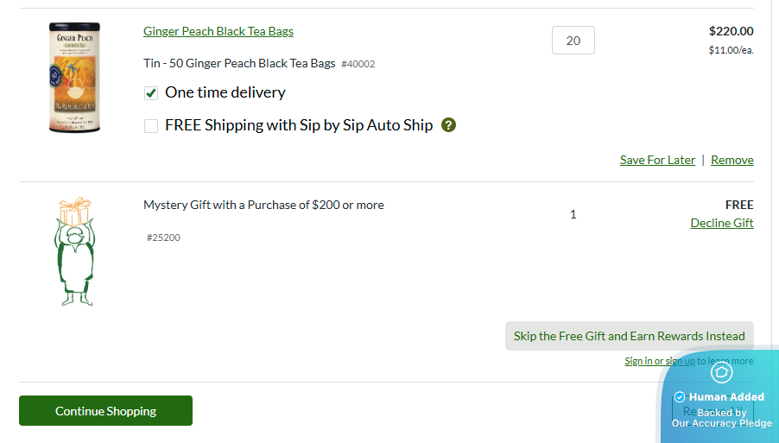779x443 pixels.
Task: Click the Human Added badge label
Action: pyautogui.click(x=726, y=397)
